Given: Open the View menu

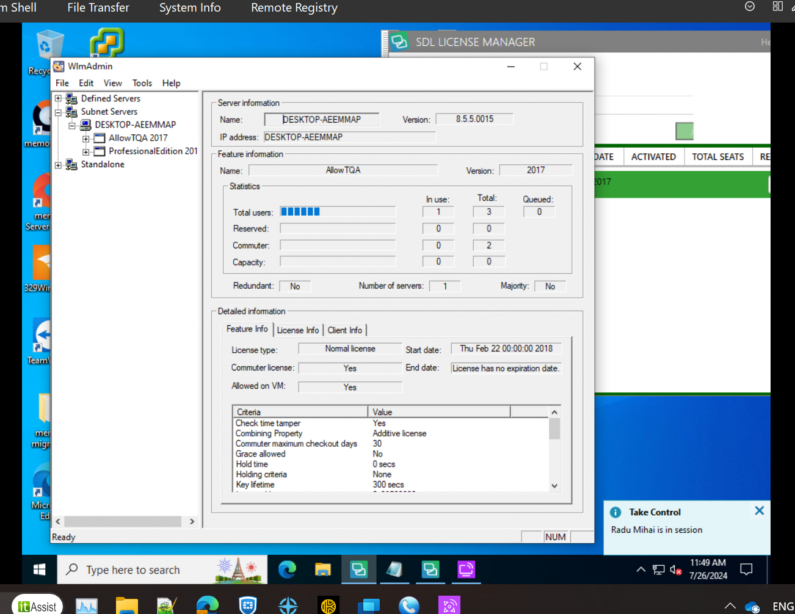Looking at the screenshot, I should click(113, 83).
